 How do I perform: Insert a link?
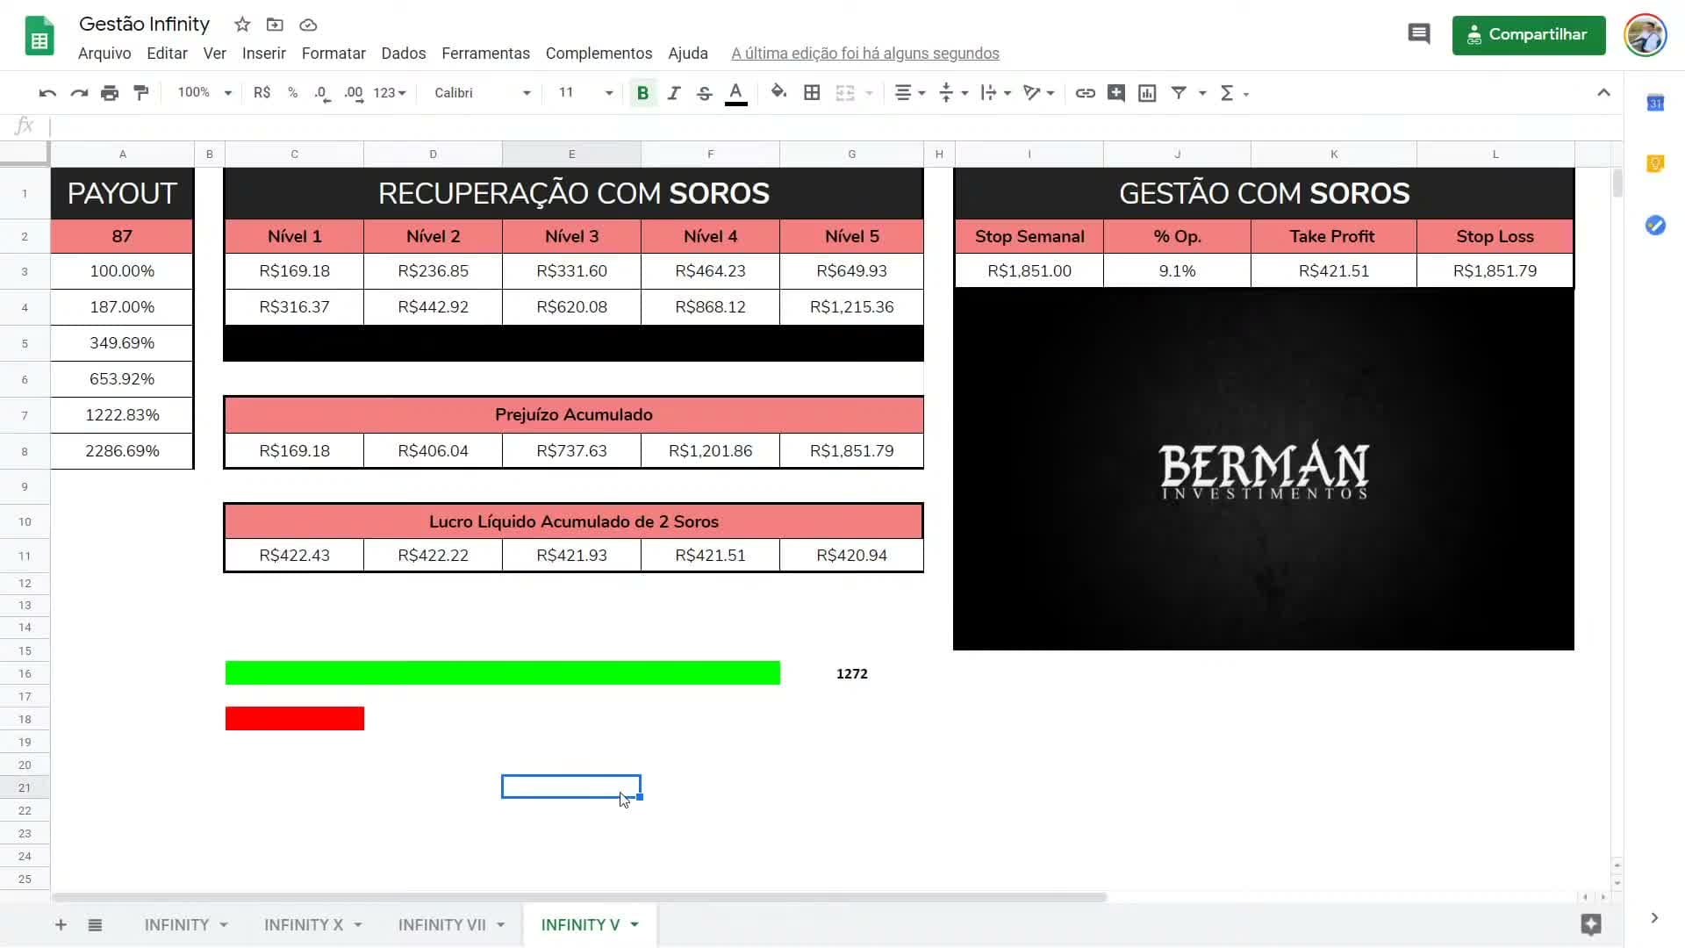1085,93
